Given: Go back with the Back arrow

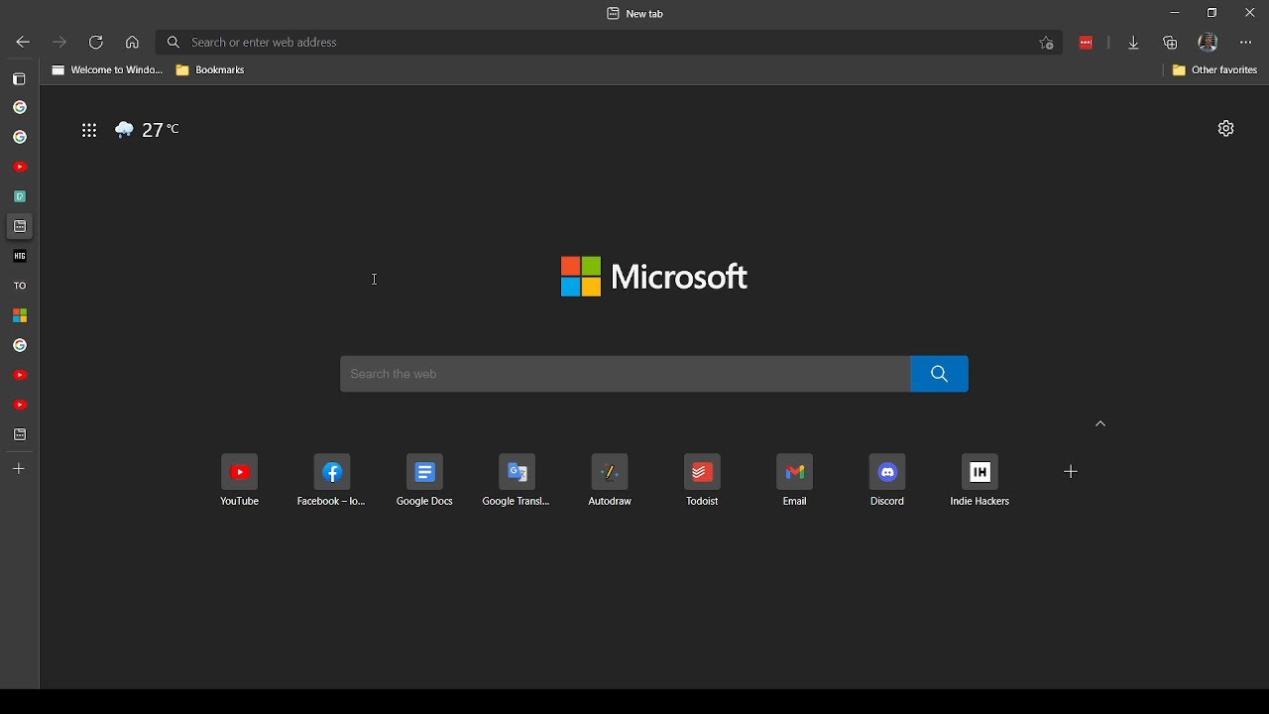Looking at the screenshot, I should pyautogui.click(x=23, y=43).
